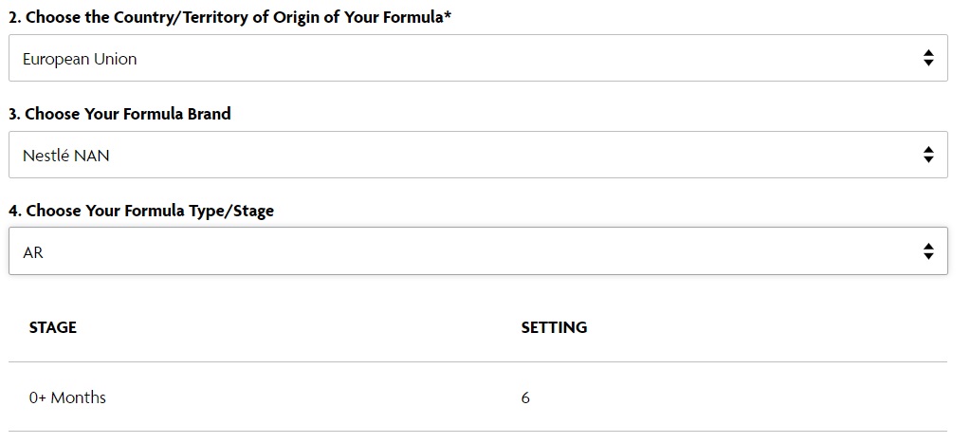Click the setting value 6 in the table
This screenshot has height=443, width=971.
pos(525,397)
